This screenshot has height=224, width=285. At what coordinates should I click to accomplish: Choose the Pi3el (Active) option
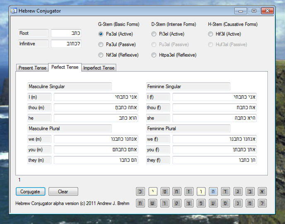154,34
